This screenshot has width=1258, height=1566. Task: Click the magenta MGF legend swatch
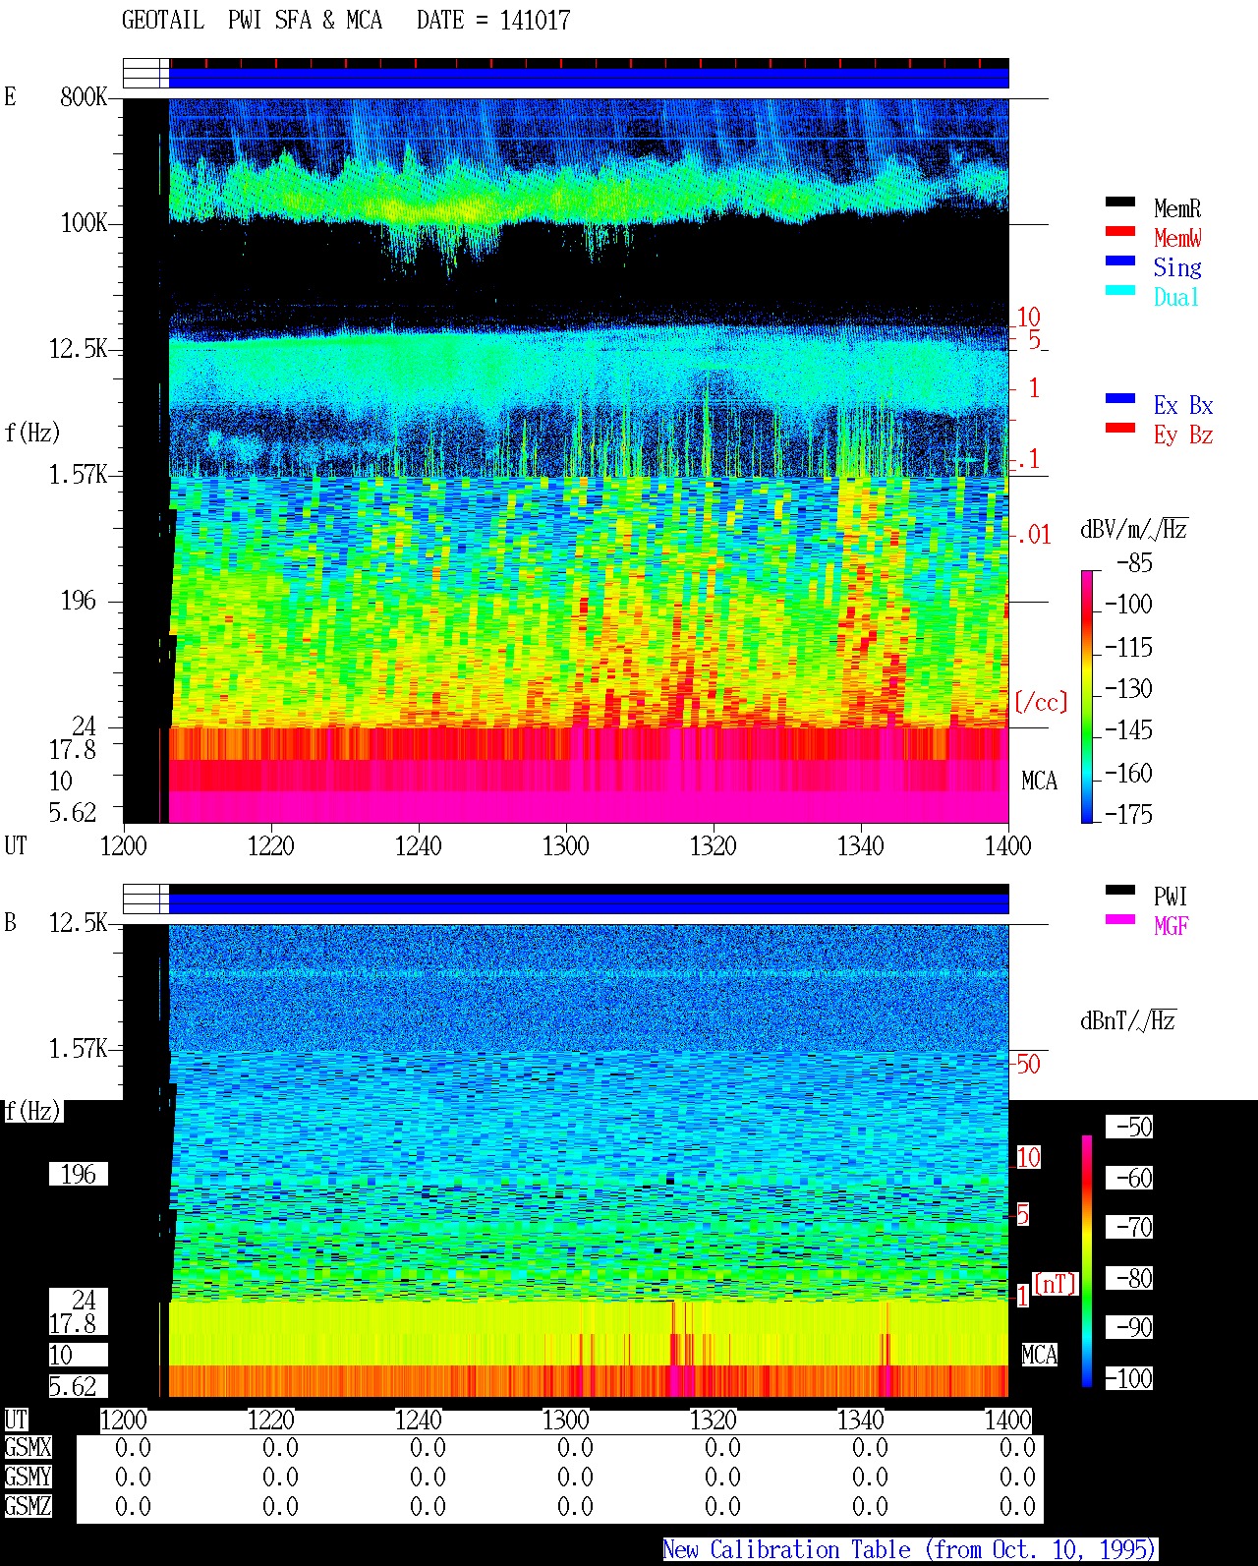pyautogui.click(x=1120, y=920)
